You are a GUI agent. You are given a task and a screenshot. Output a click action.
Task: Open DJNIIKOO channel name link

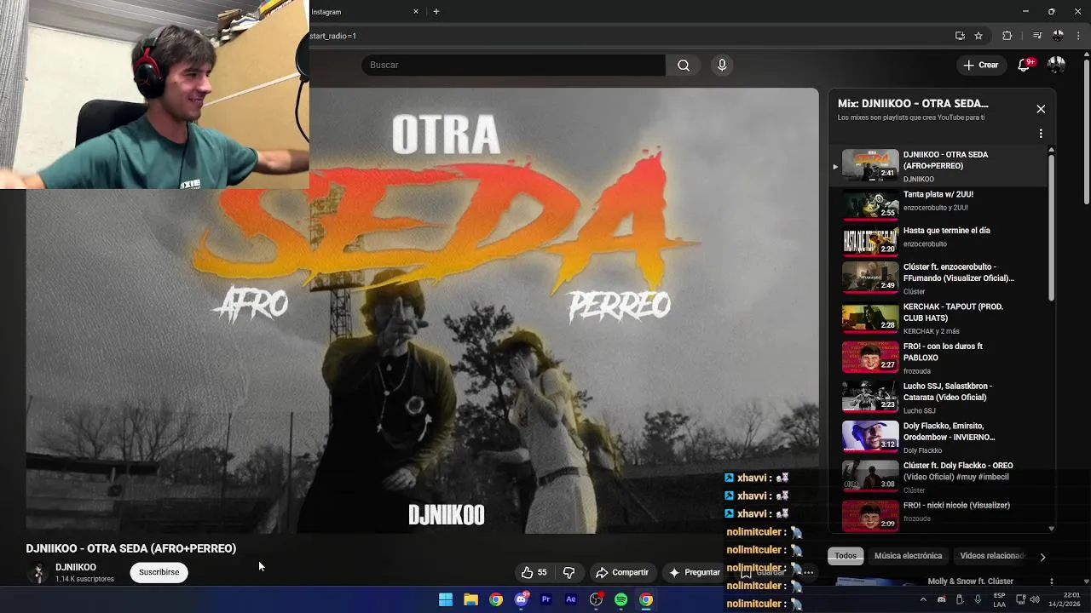tap(76, 567)
